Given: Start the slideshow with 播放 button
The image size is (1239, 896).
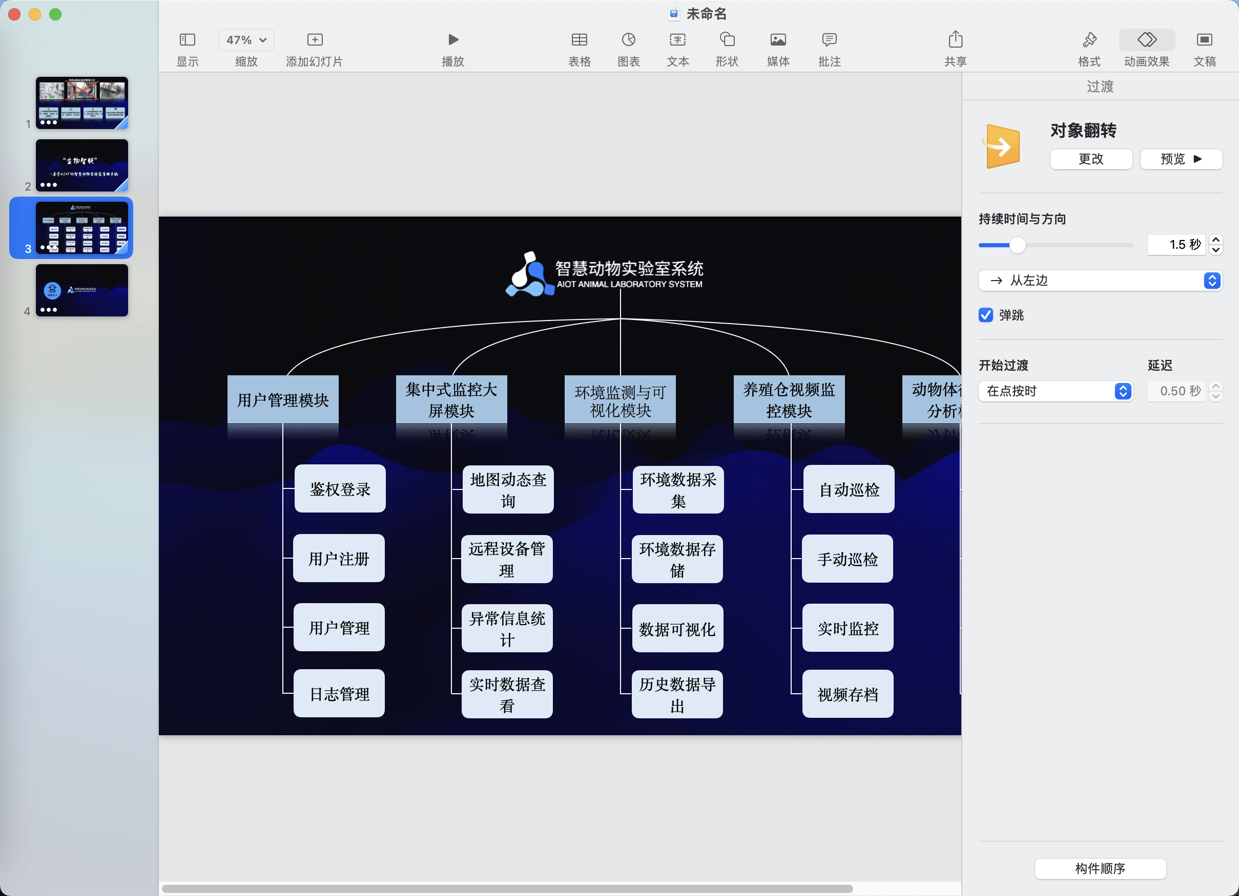Looking at the screenshot, I should click(x=453, y=40).
